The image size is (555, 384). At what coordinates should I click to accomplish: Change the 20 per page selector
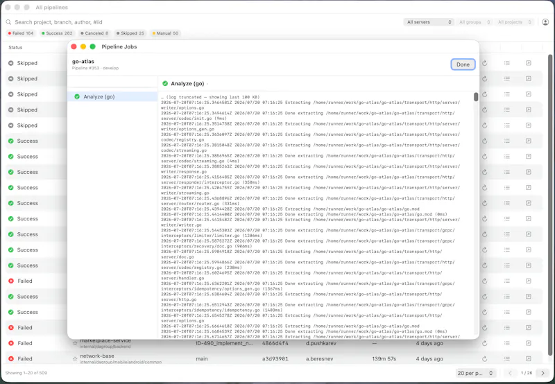475,373
